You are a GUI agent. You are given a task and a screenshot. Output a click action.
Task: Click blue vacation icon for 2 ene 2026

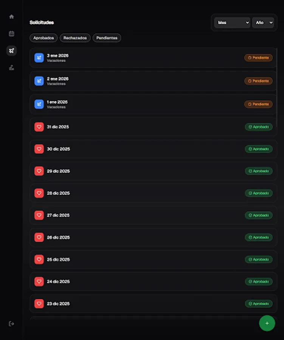[x=39, y=81]
